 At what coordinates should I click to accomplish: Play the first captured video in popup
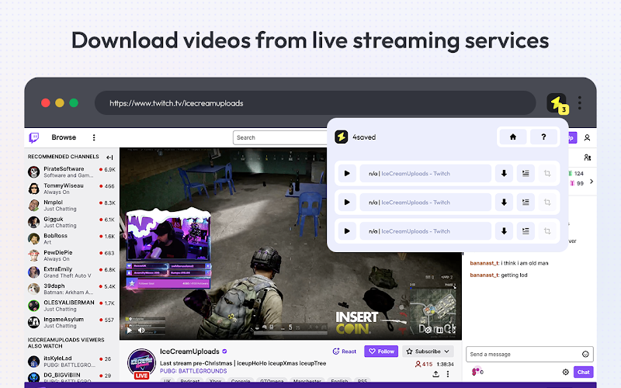click(347, 173)
